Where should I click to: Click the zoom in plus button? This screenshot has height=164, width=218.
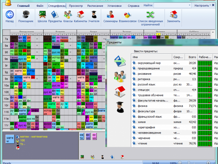208,163
